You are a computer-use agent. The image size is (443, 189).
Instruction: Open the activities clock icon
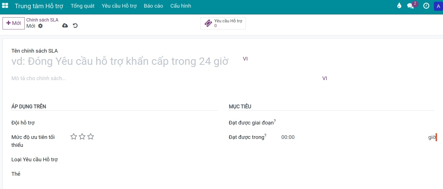pos(426,6)
